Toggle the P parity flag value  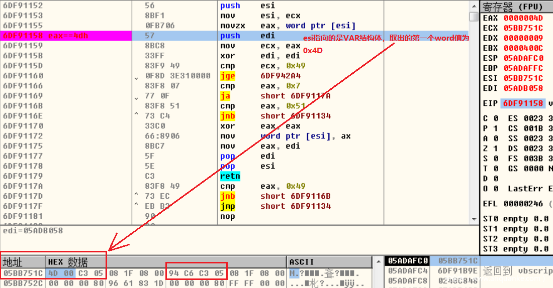[x=495, y=128]
